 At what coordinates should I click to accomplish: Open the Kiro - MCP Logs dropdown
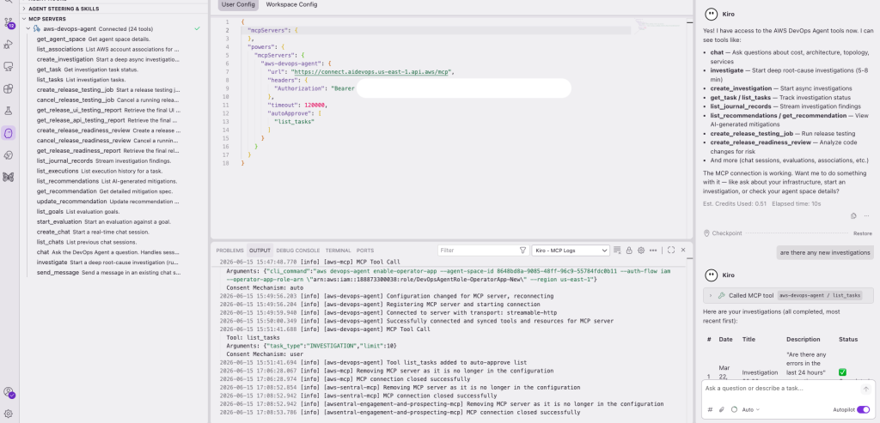pyautogui.click(x=571, y=251)
